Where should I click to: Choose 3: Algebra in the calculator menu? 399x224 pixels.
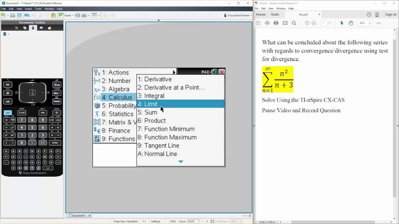[115, 89]
